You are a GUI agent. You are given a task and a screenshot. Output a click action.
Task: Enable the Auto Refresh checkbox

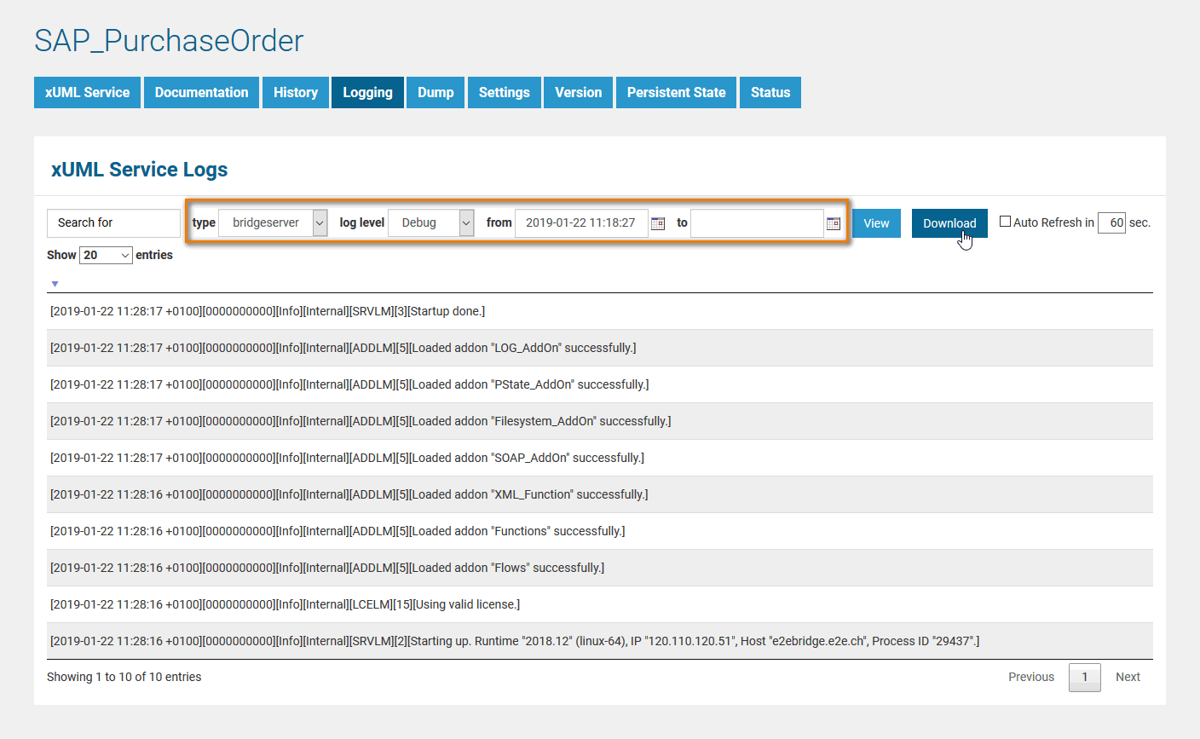(1006, 221)
